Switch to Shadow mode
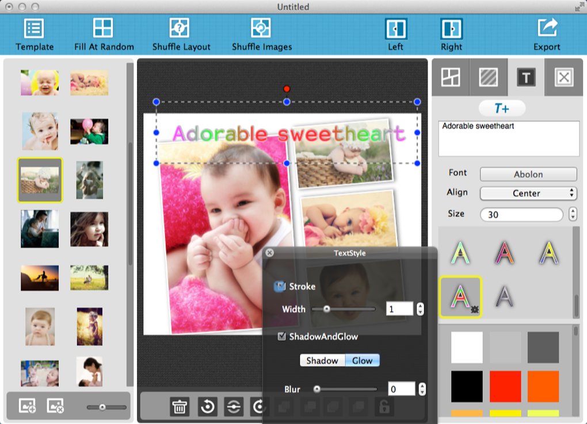 (x=322, y=360)
